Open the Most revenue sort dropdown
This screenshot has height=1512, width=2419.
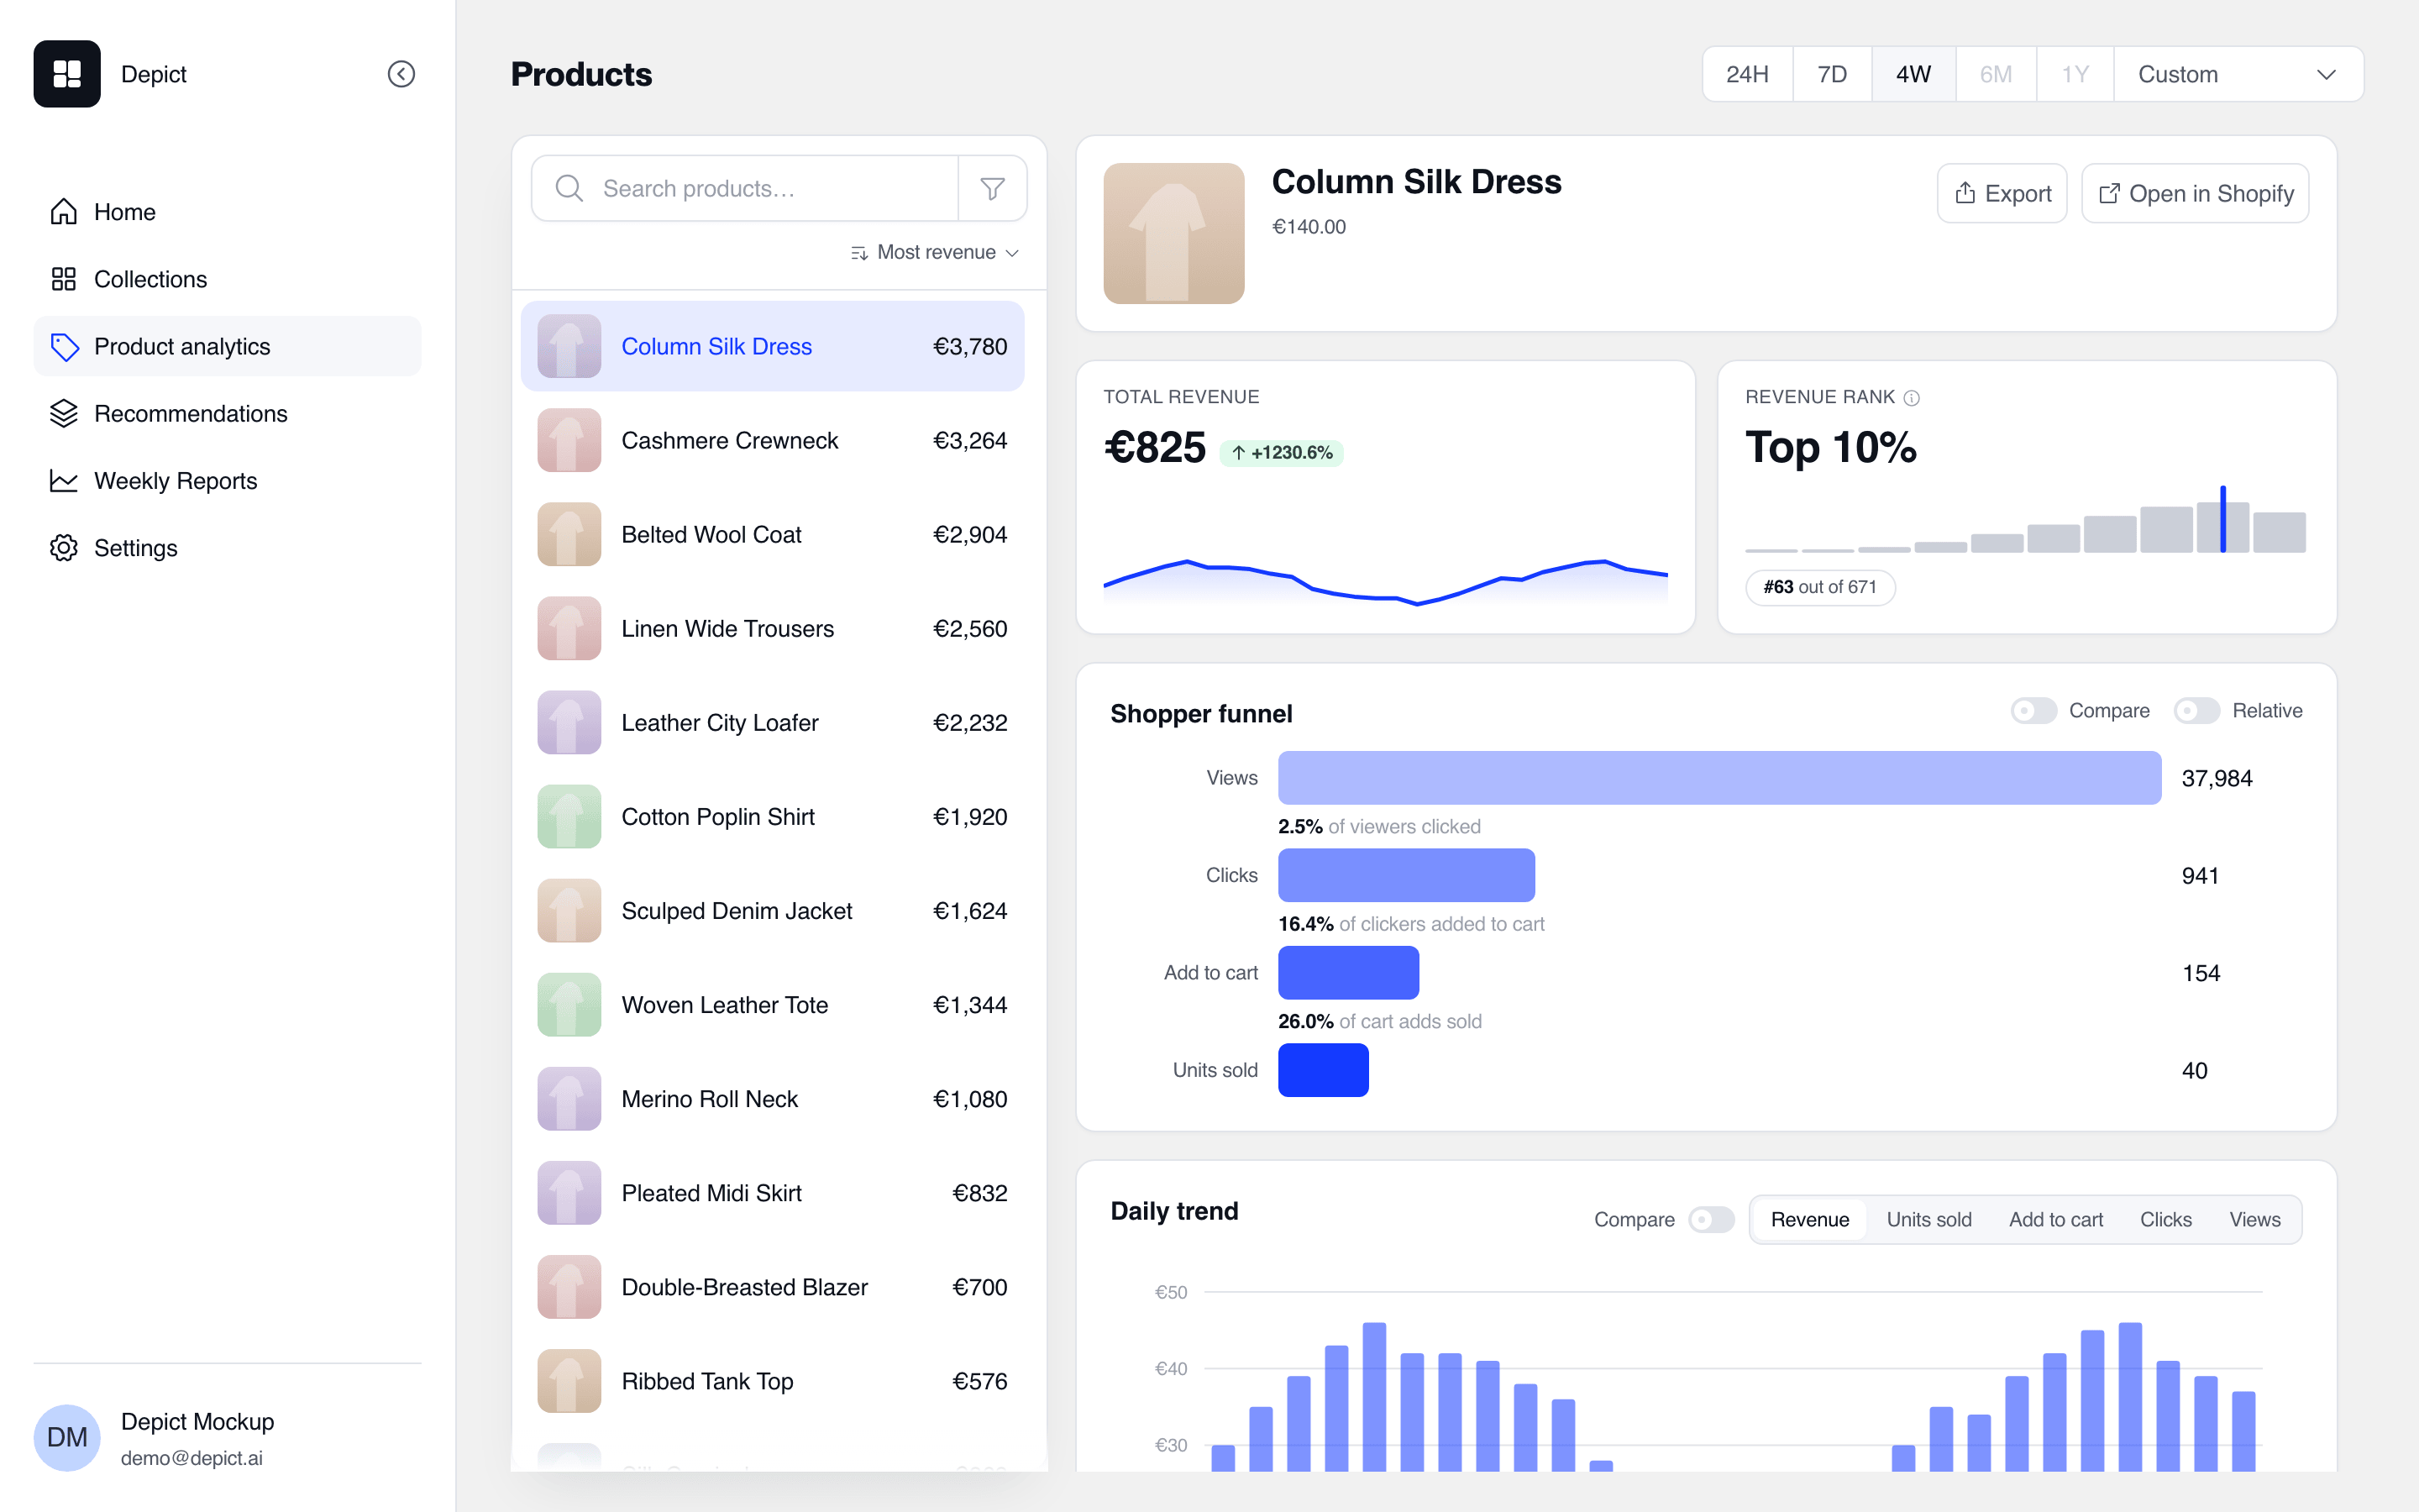coord(936,253)
